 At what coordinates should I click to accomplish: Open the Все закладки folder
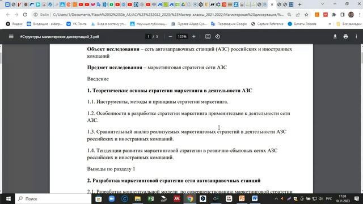coord(349,24)
